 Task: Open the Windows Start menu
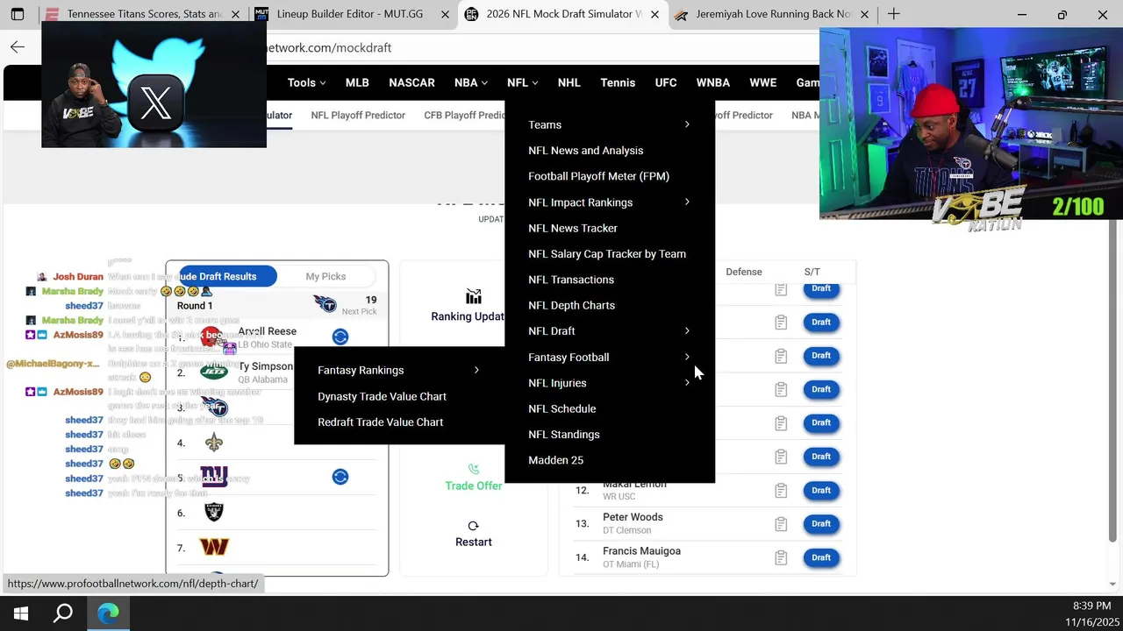[21, 613]
